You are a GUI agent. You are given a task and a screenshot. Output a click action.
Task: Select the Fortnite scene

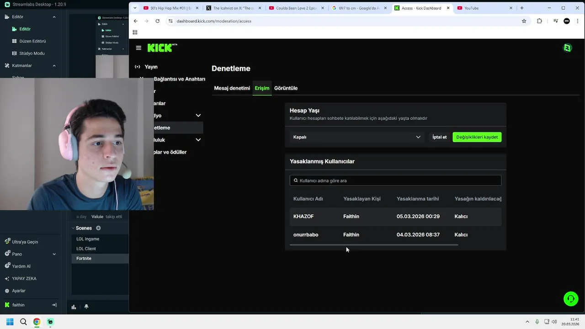click(x=100, y=258)
